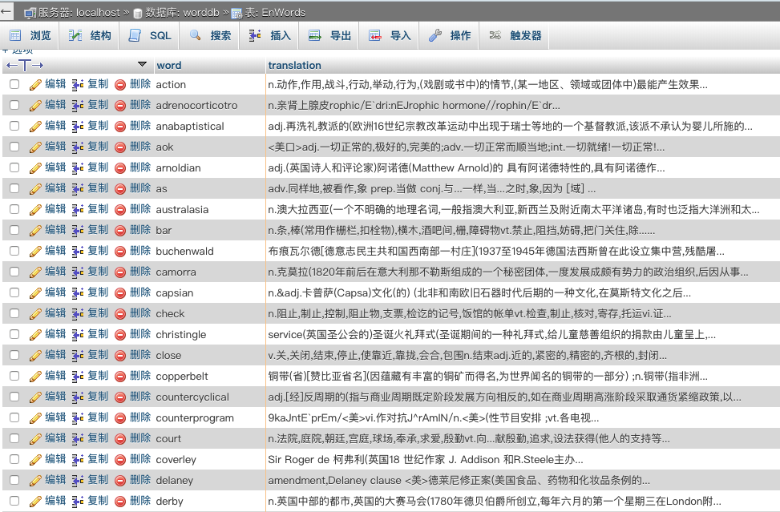Toggle full texts arrows in table header
Viewport: 780px width, 512px height.
(25, 65)
